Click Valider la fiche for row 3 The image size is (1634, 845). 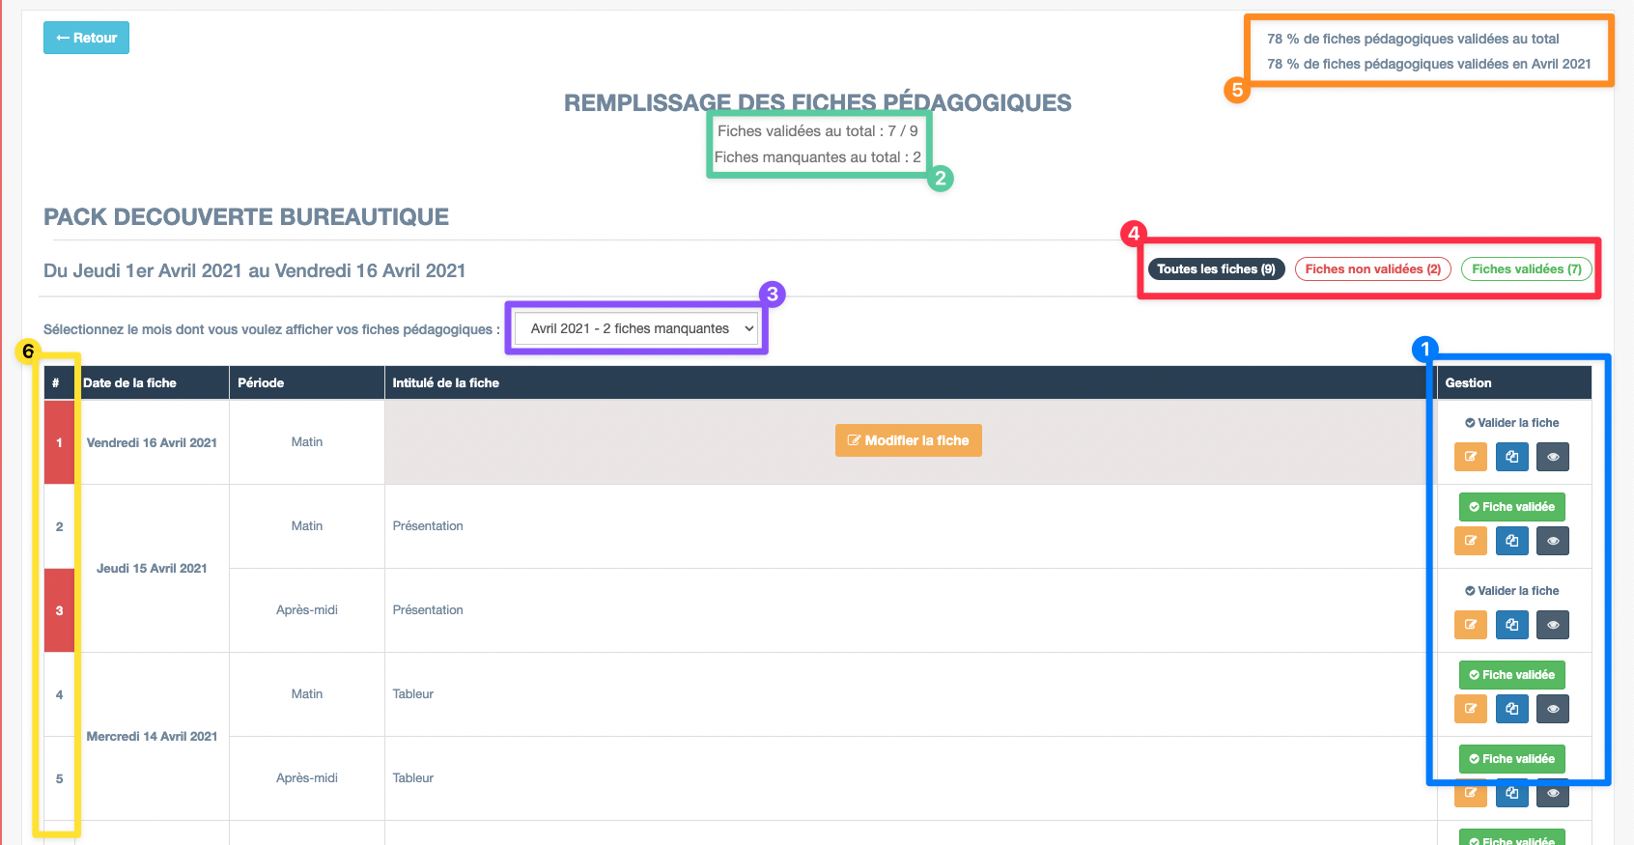coord(1511,591)
